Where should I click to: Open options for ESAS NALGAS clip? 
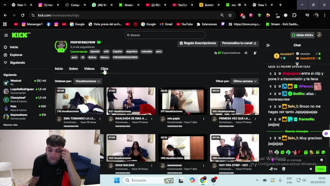point(152,166)
